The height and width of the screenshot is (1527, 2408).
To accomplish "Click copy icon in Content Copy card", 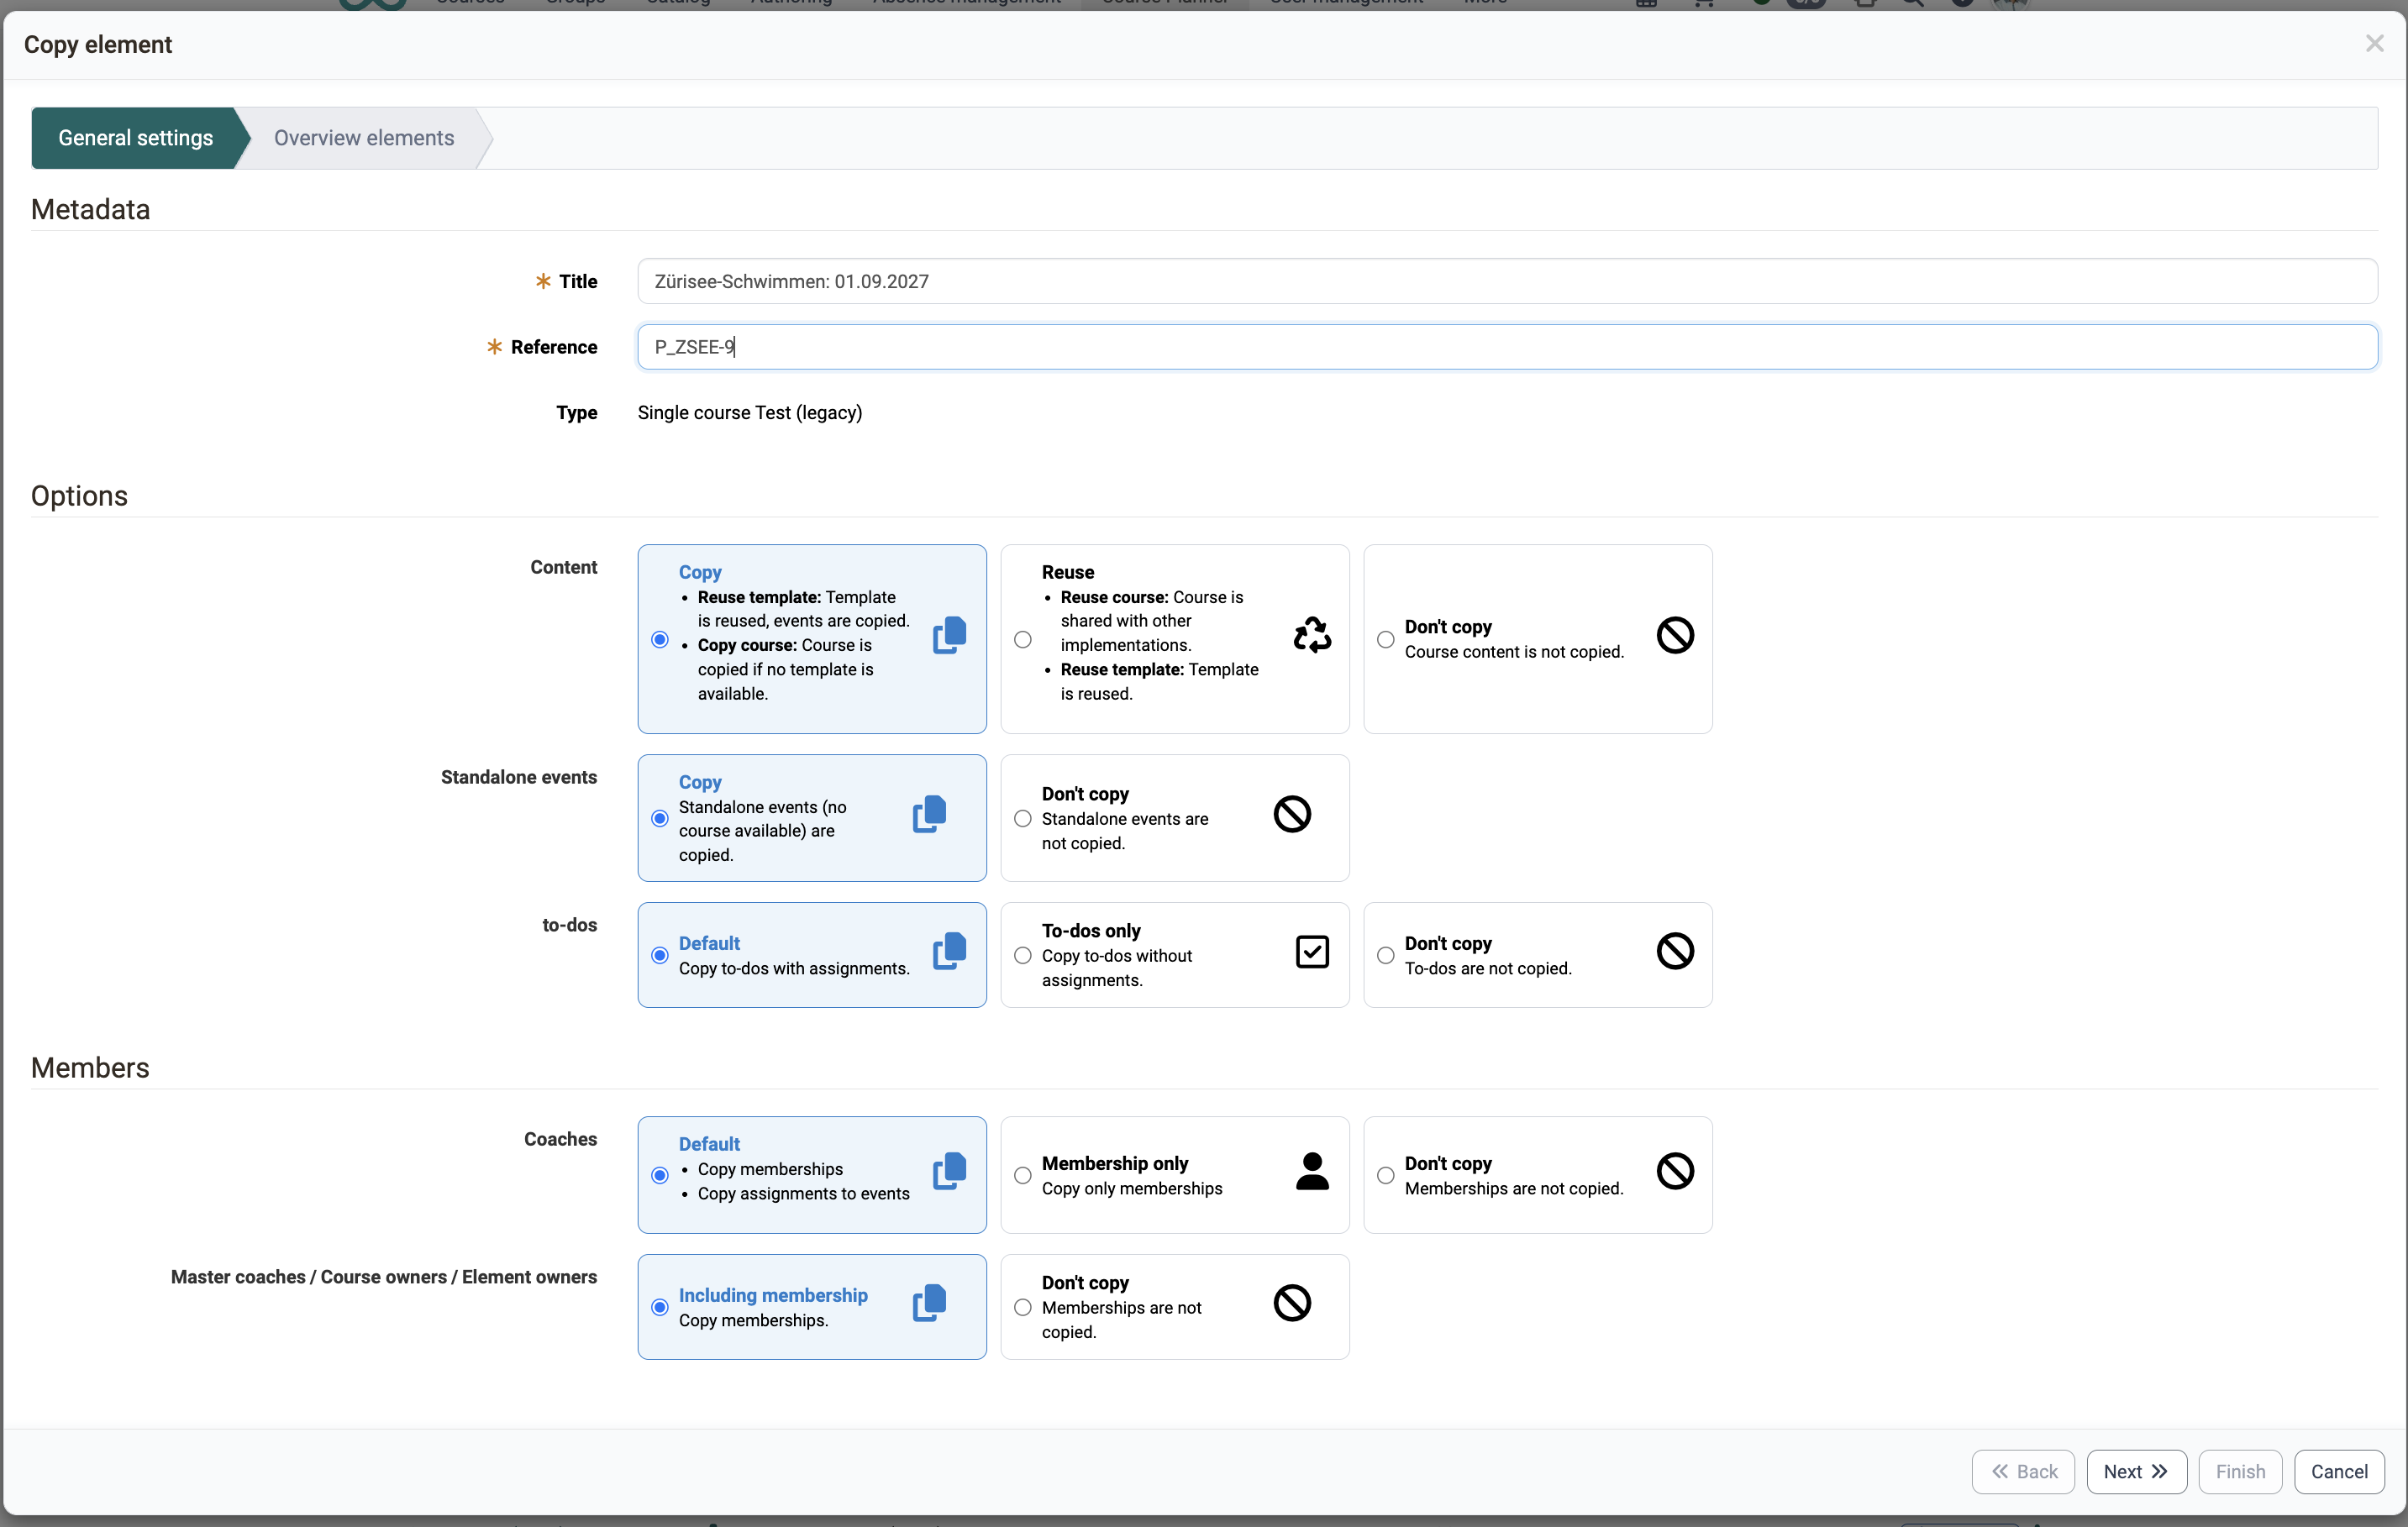I will click(x=949, y=635).
